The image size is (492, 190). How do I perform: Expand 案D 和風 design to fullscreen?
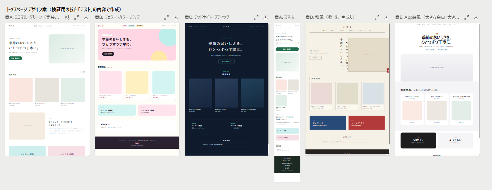pyautogui.click(x=377, y=17)
